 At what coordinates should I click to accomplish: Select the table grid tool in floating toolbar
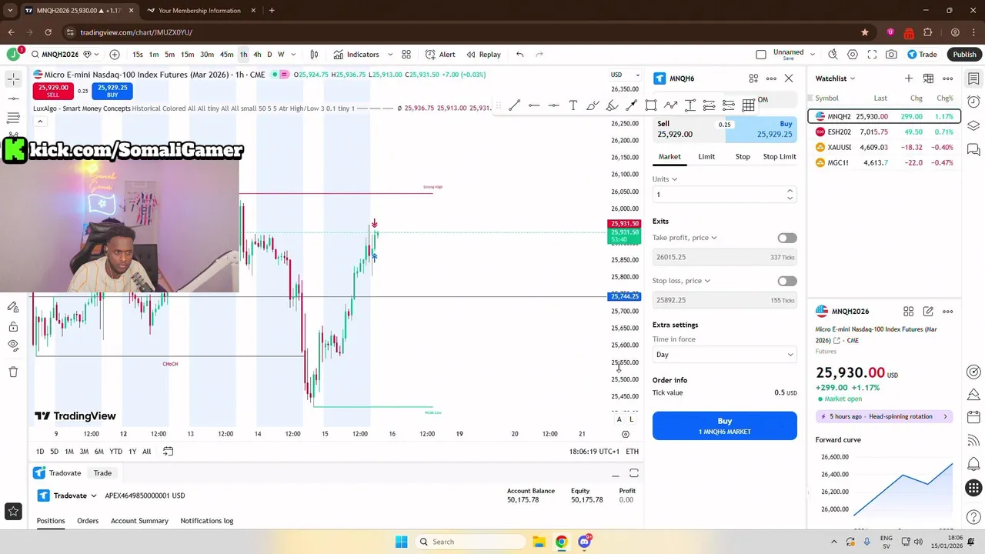pyautogui.click(x=748, y=105)
